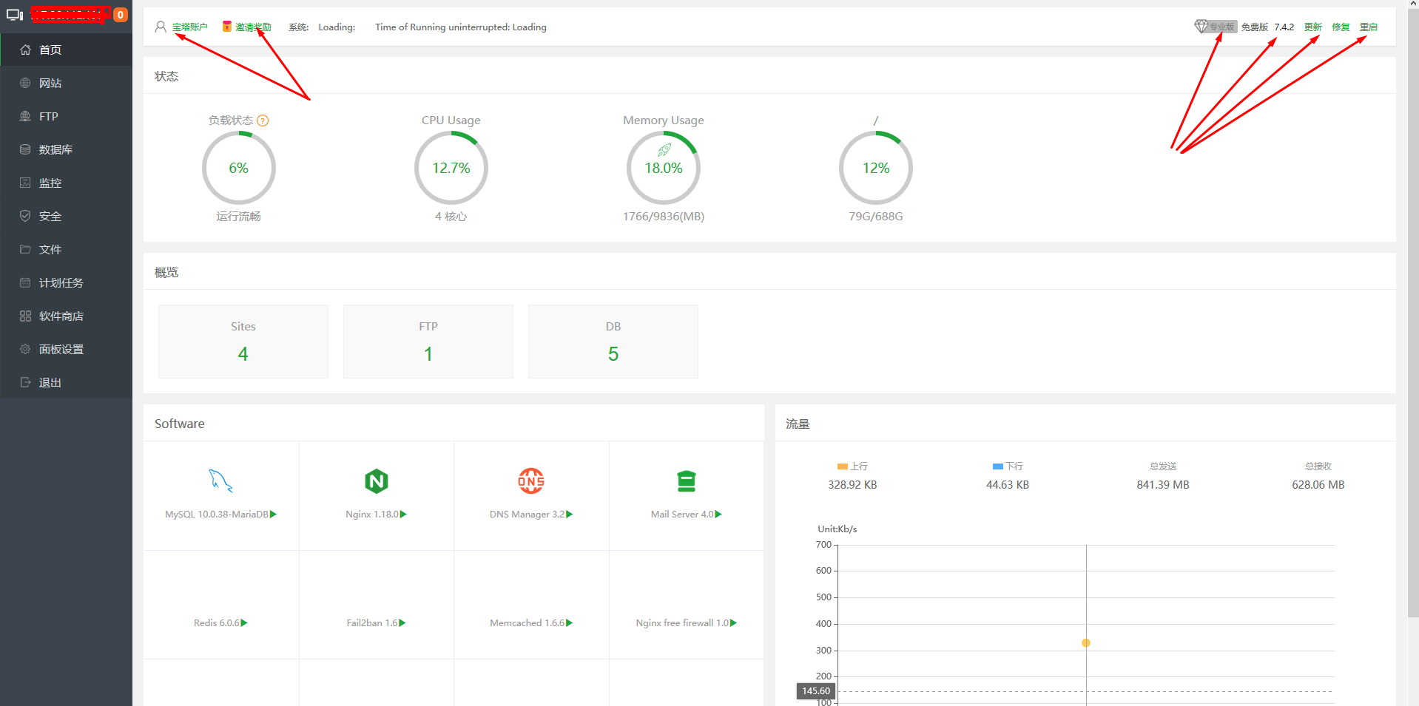Open the Mail Server icon
Viewport: 1419px width, 706px height.
click(x=687, y=481)
